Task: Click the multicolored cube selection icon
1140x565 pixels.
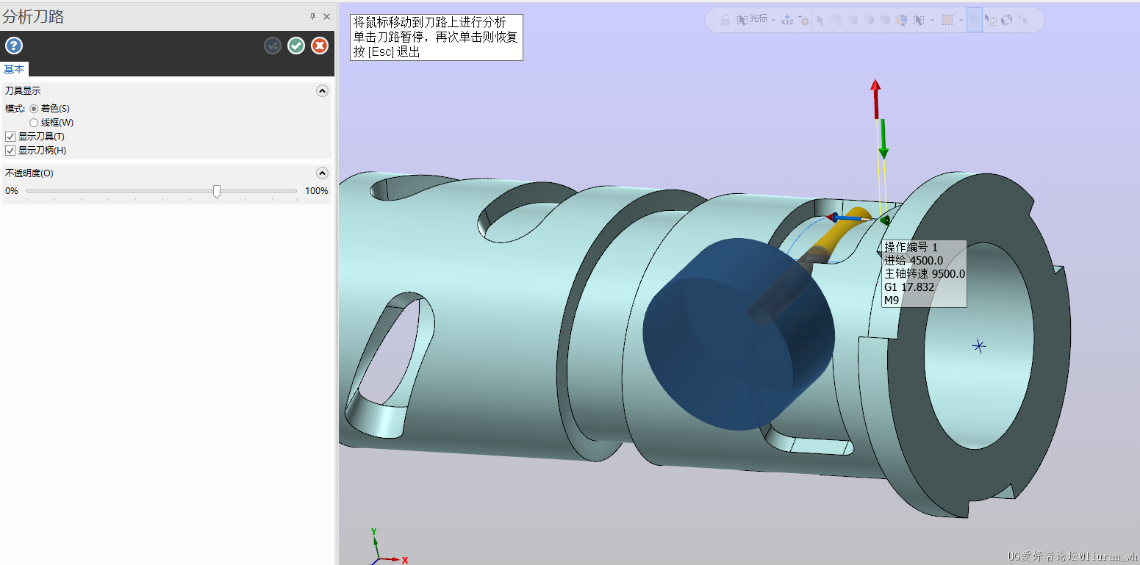Action: [x=901, y=20]
